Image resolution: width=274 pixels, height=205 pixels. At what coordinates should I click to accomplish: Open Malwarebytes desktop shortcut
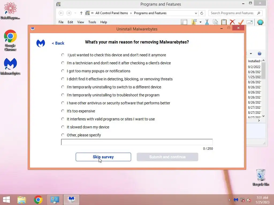[x=10, y=66]
